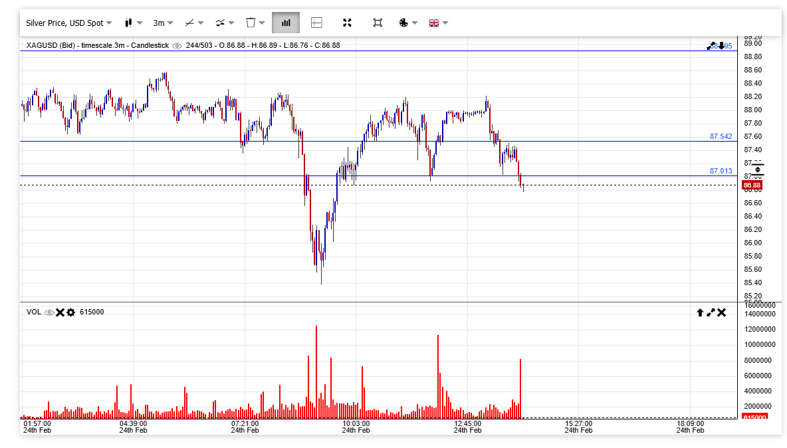The image size is (787, 448).
Task: Open the Silver Price, USD Spot instrument dropdown
Action: tap(68, 23)
